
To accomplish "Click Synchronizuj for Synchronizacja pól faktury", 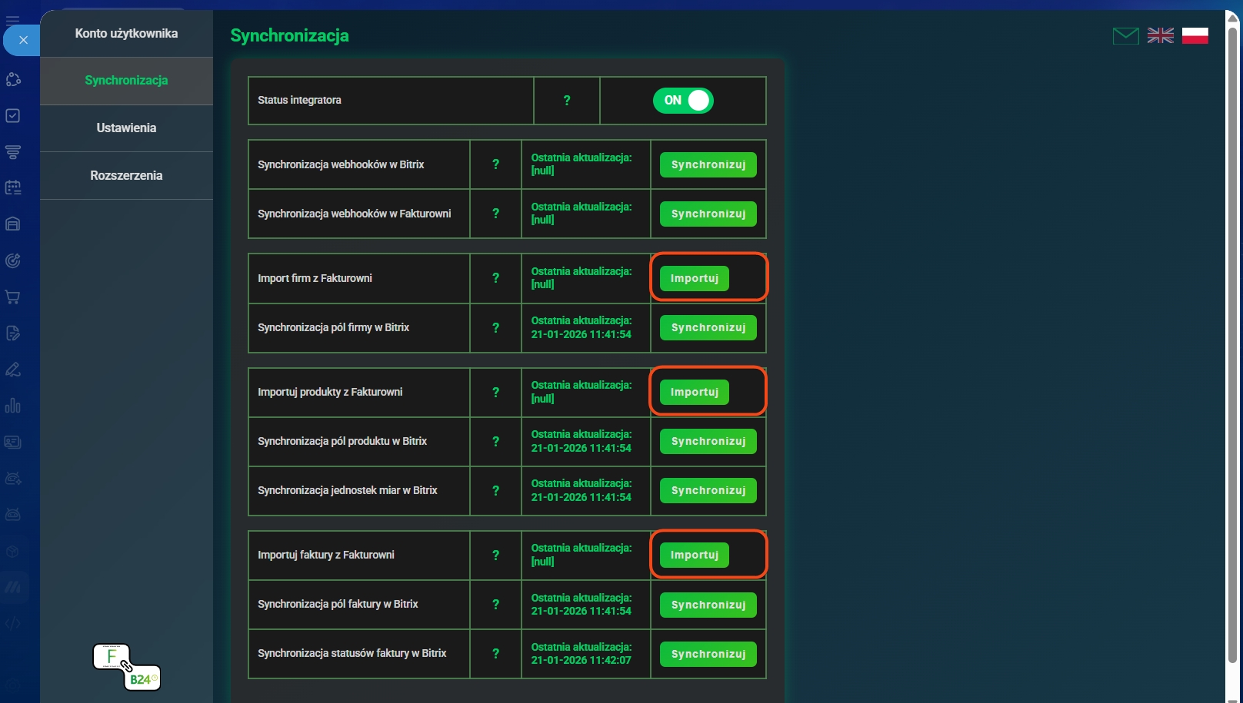I will point(708,605).
